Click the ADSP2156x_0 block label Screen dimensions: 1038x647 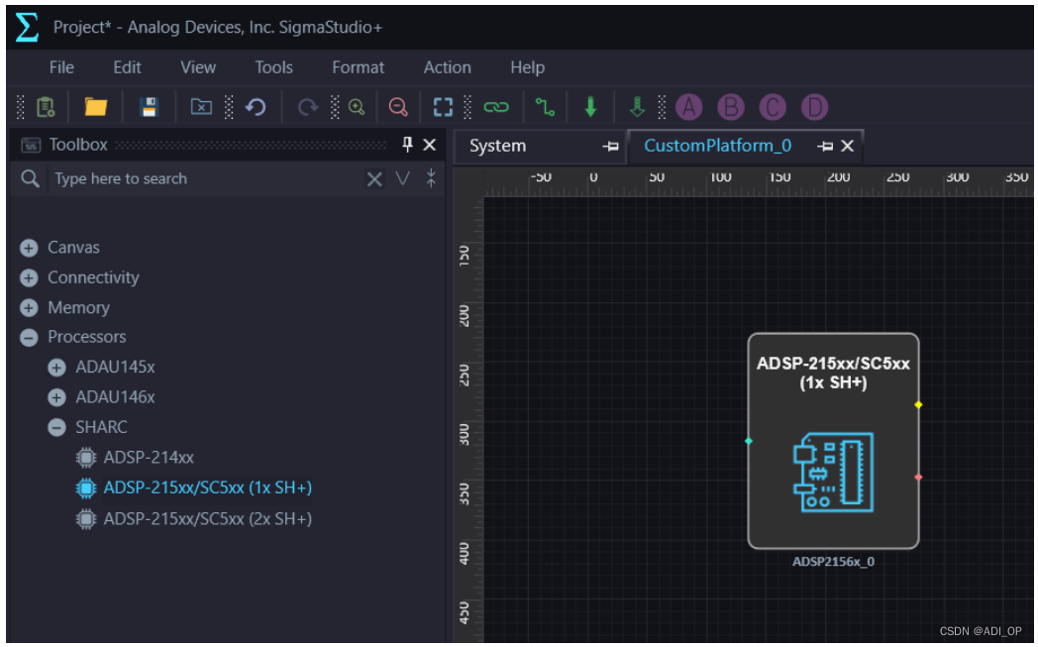[x=833, y=562]
